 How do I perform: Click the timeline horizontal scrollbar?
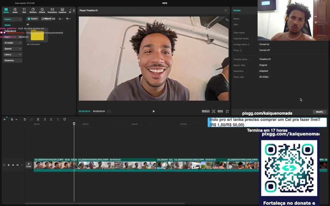(x=105, y=203)
